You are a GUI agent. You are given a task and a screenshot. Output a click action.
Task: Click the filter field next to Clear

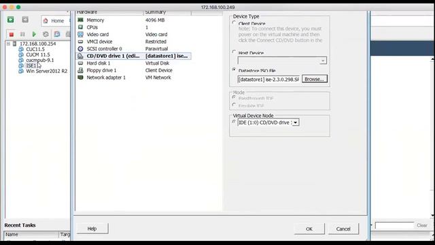pos(394,225)
